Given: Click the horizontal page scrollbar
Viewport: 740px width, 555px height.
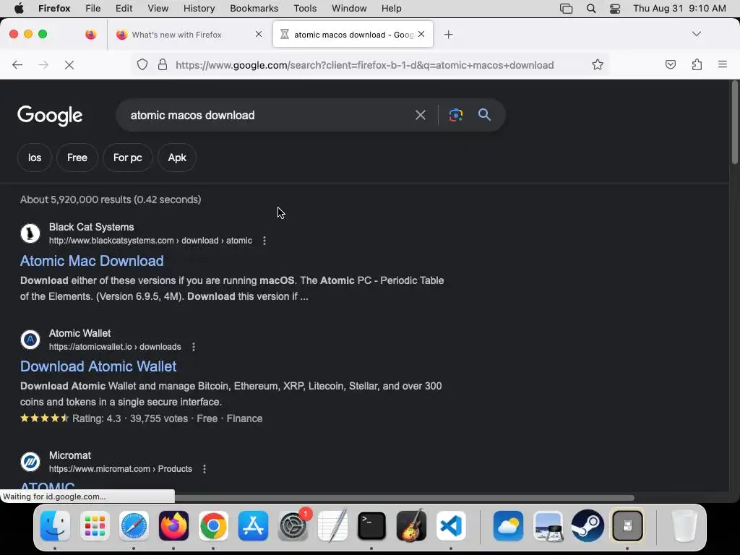Looking at the screenshot, I should [404, 497].
